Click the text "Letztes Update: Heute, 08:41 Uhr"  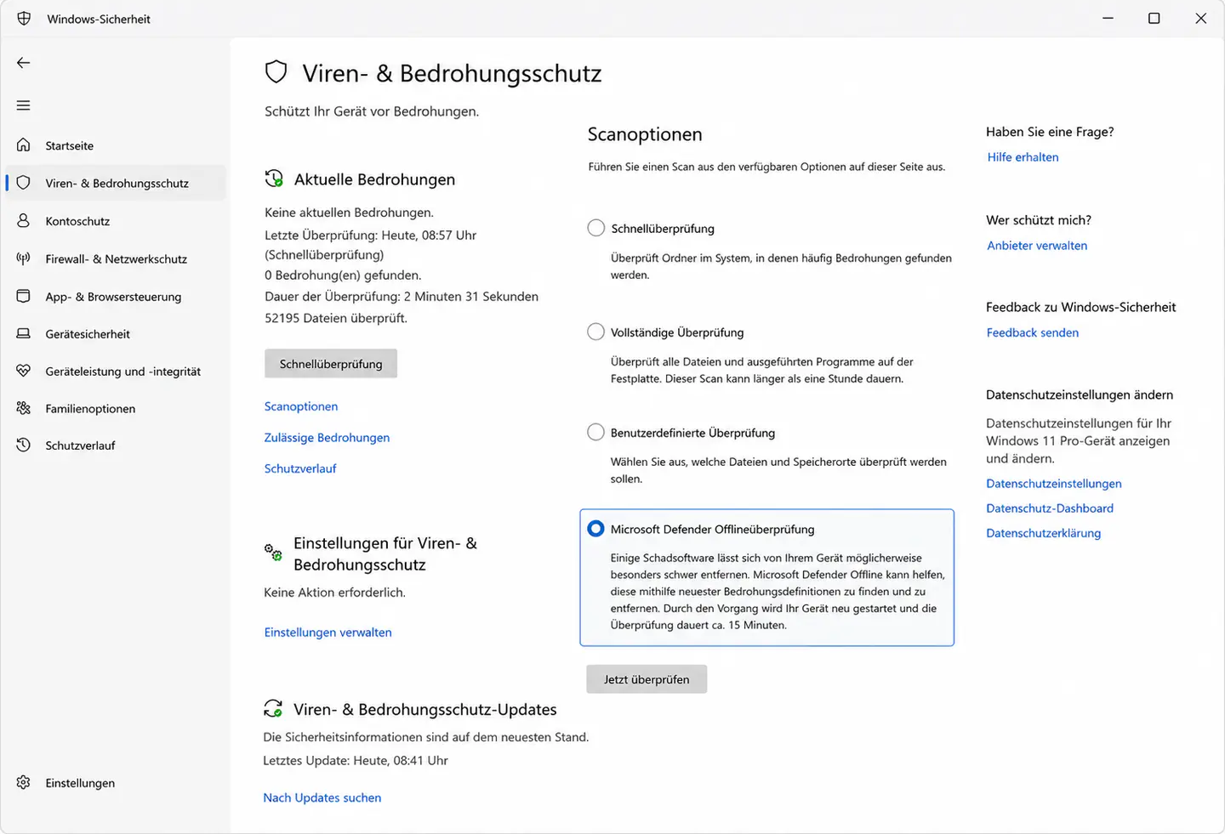(x=356, y=761)
